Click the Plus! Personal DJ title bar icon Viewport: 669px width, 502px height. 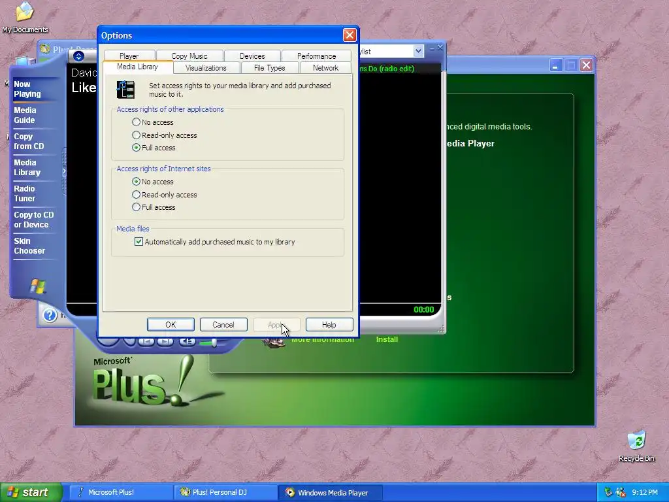click(45, 48)
